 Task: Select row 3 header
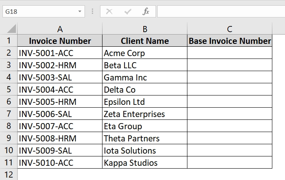[x=9, y=65]
